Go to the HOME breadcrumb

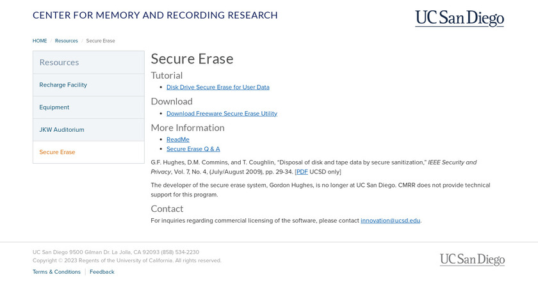40,41
